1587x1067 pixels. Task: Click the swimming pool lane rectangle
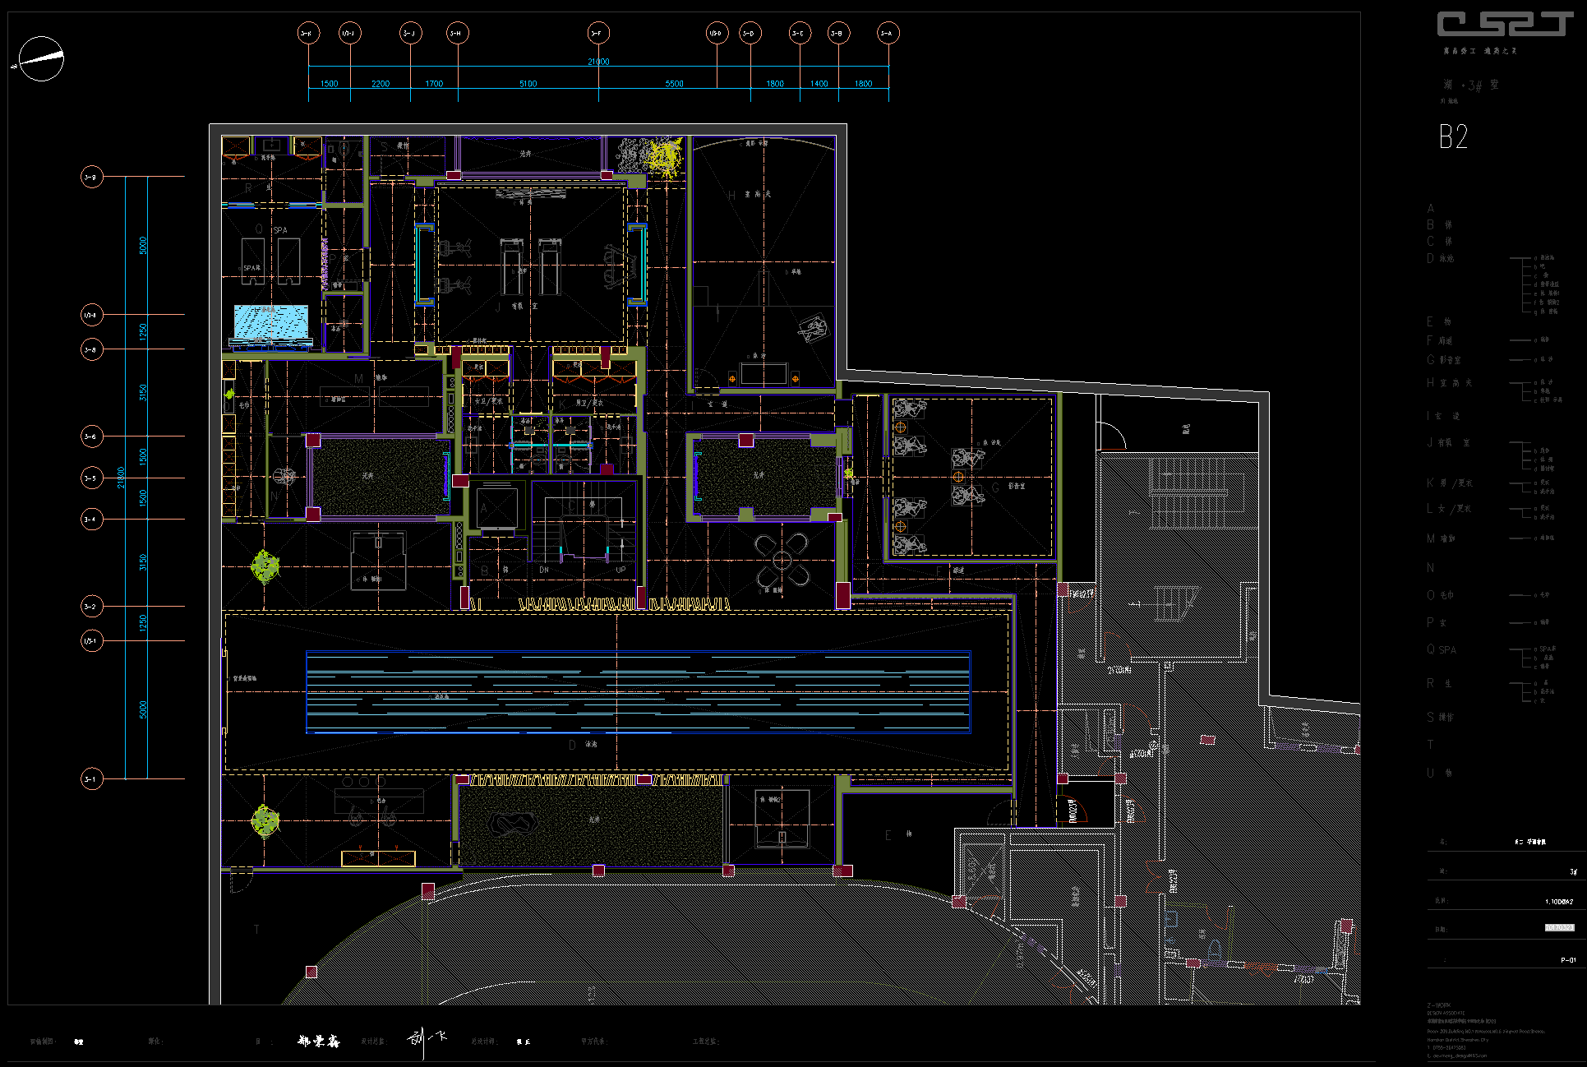pos(638,692)
